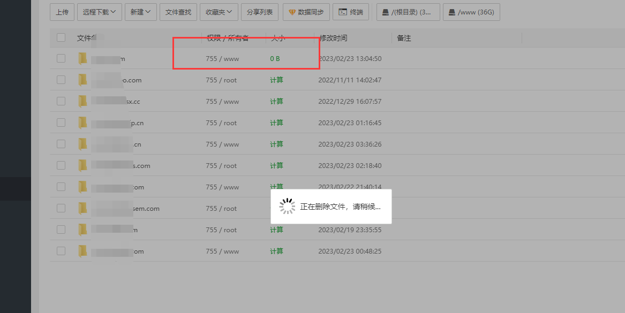Click 计算 in row dated 2023/02/23 03:36:26

point(277,144)
